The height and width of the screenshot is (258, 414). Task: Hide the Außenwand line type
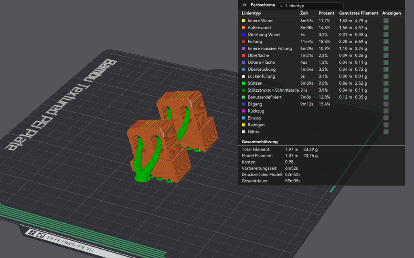[x=386, y=27]
